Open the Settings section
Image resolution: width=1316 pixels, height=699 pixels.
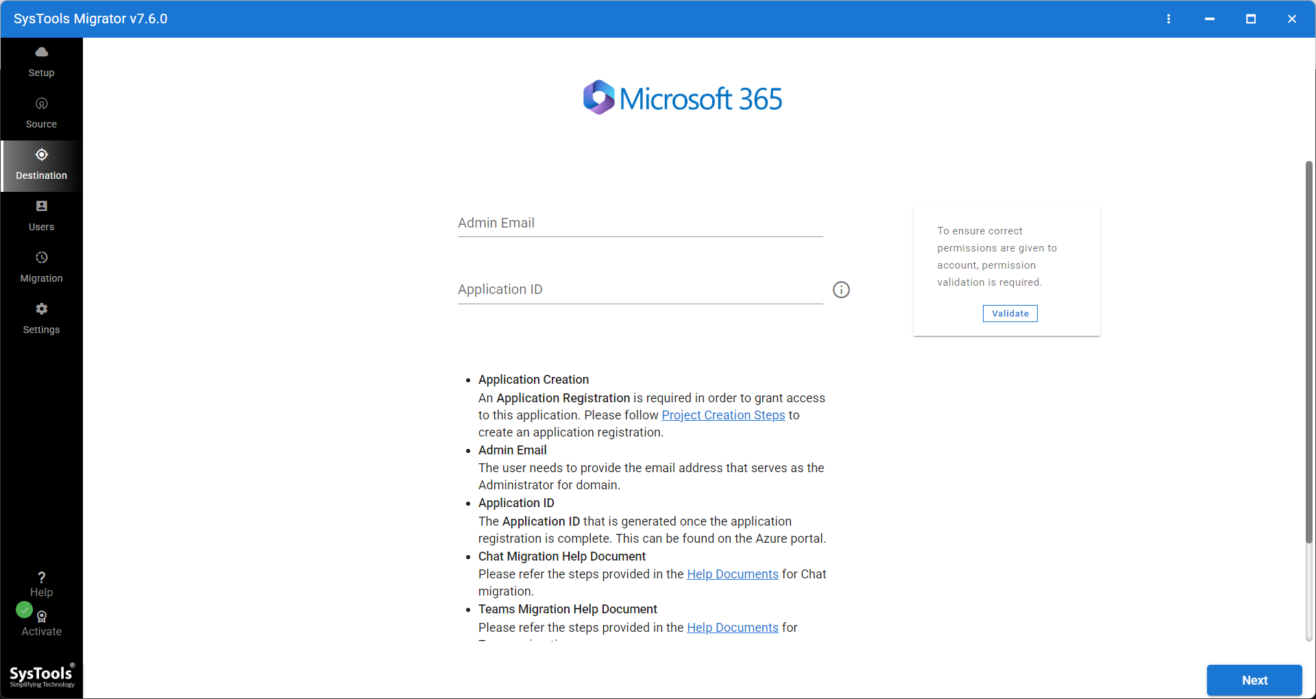[41, 317]
